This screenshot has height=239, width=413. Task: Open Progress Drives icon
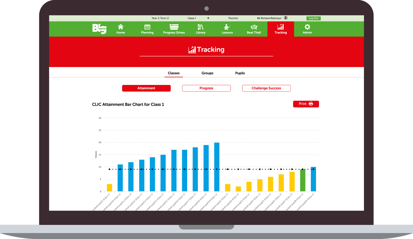pos(174,27)
